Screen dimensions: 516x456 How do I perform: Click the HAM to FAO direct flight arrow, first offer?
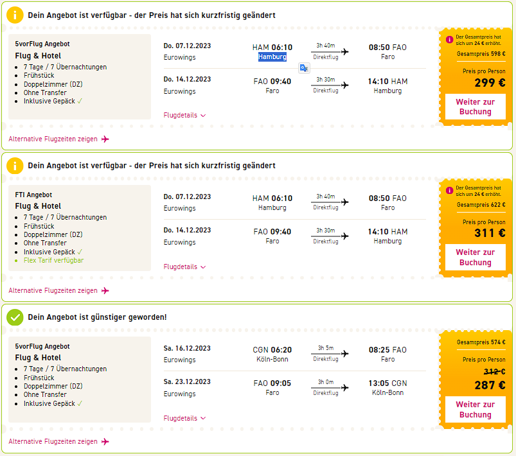[330, 52]
